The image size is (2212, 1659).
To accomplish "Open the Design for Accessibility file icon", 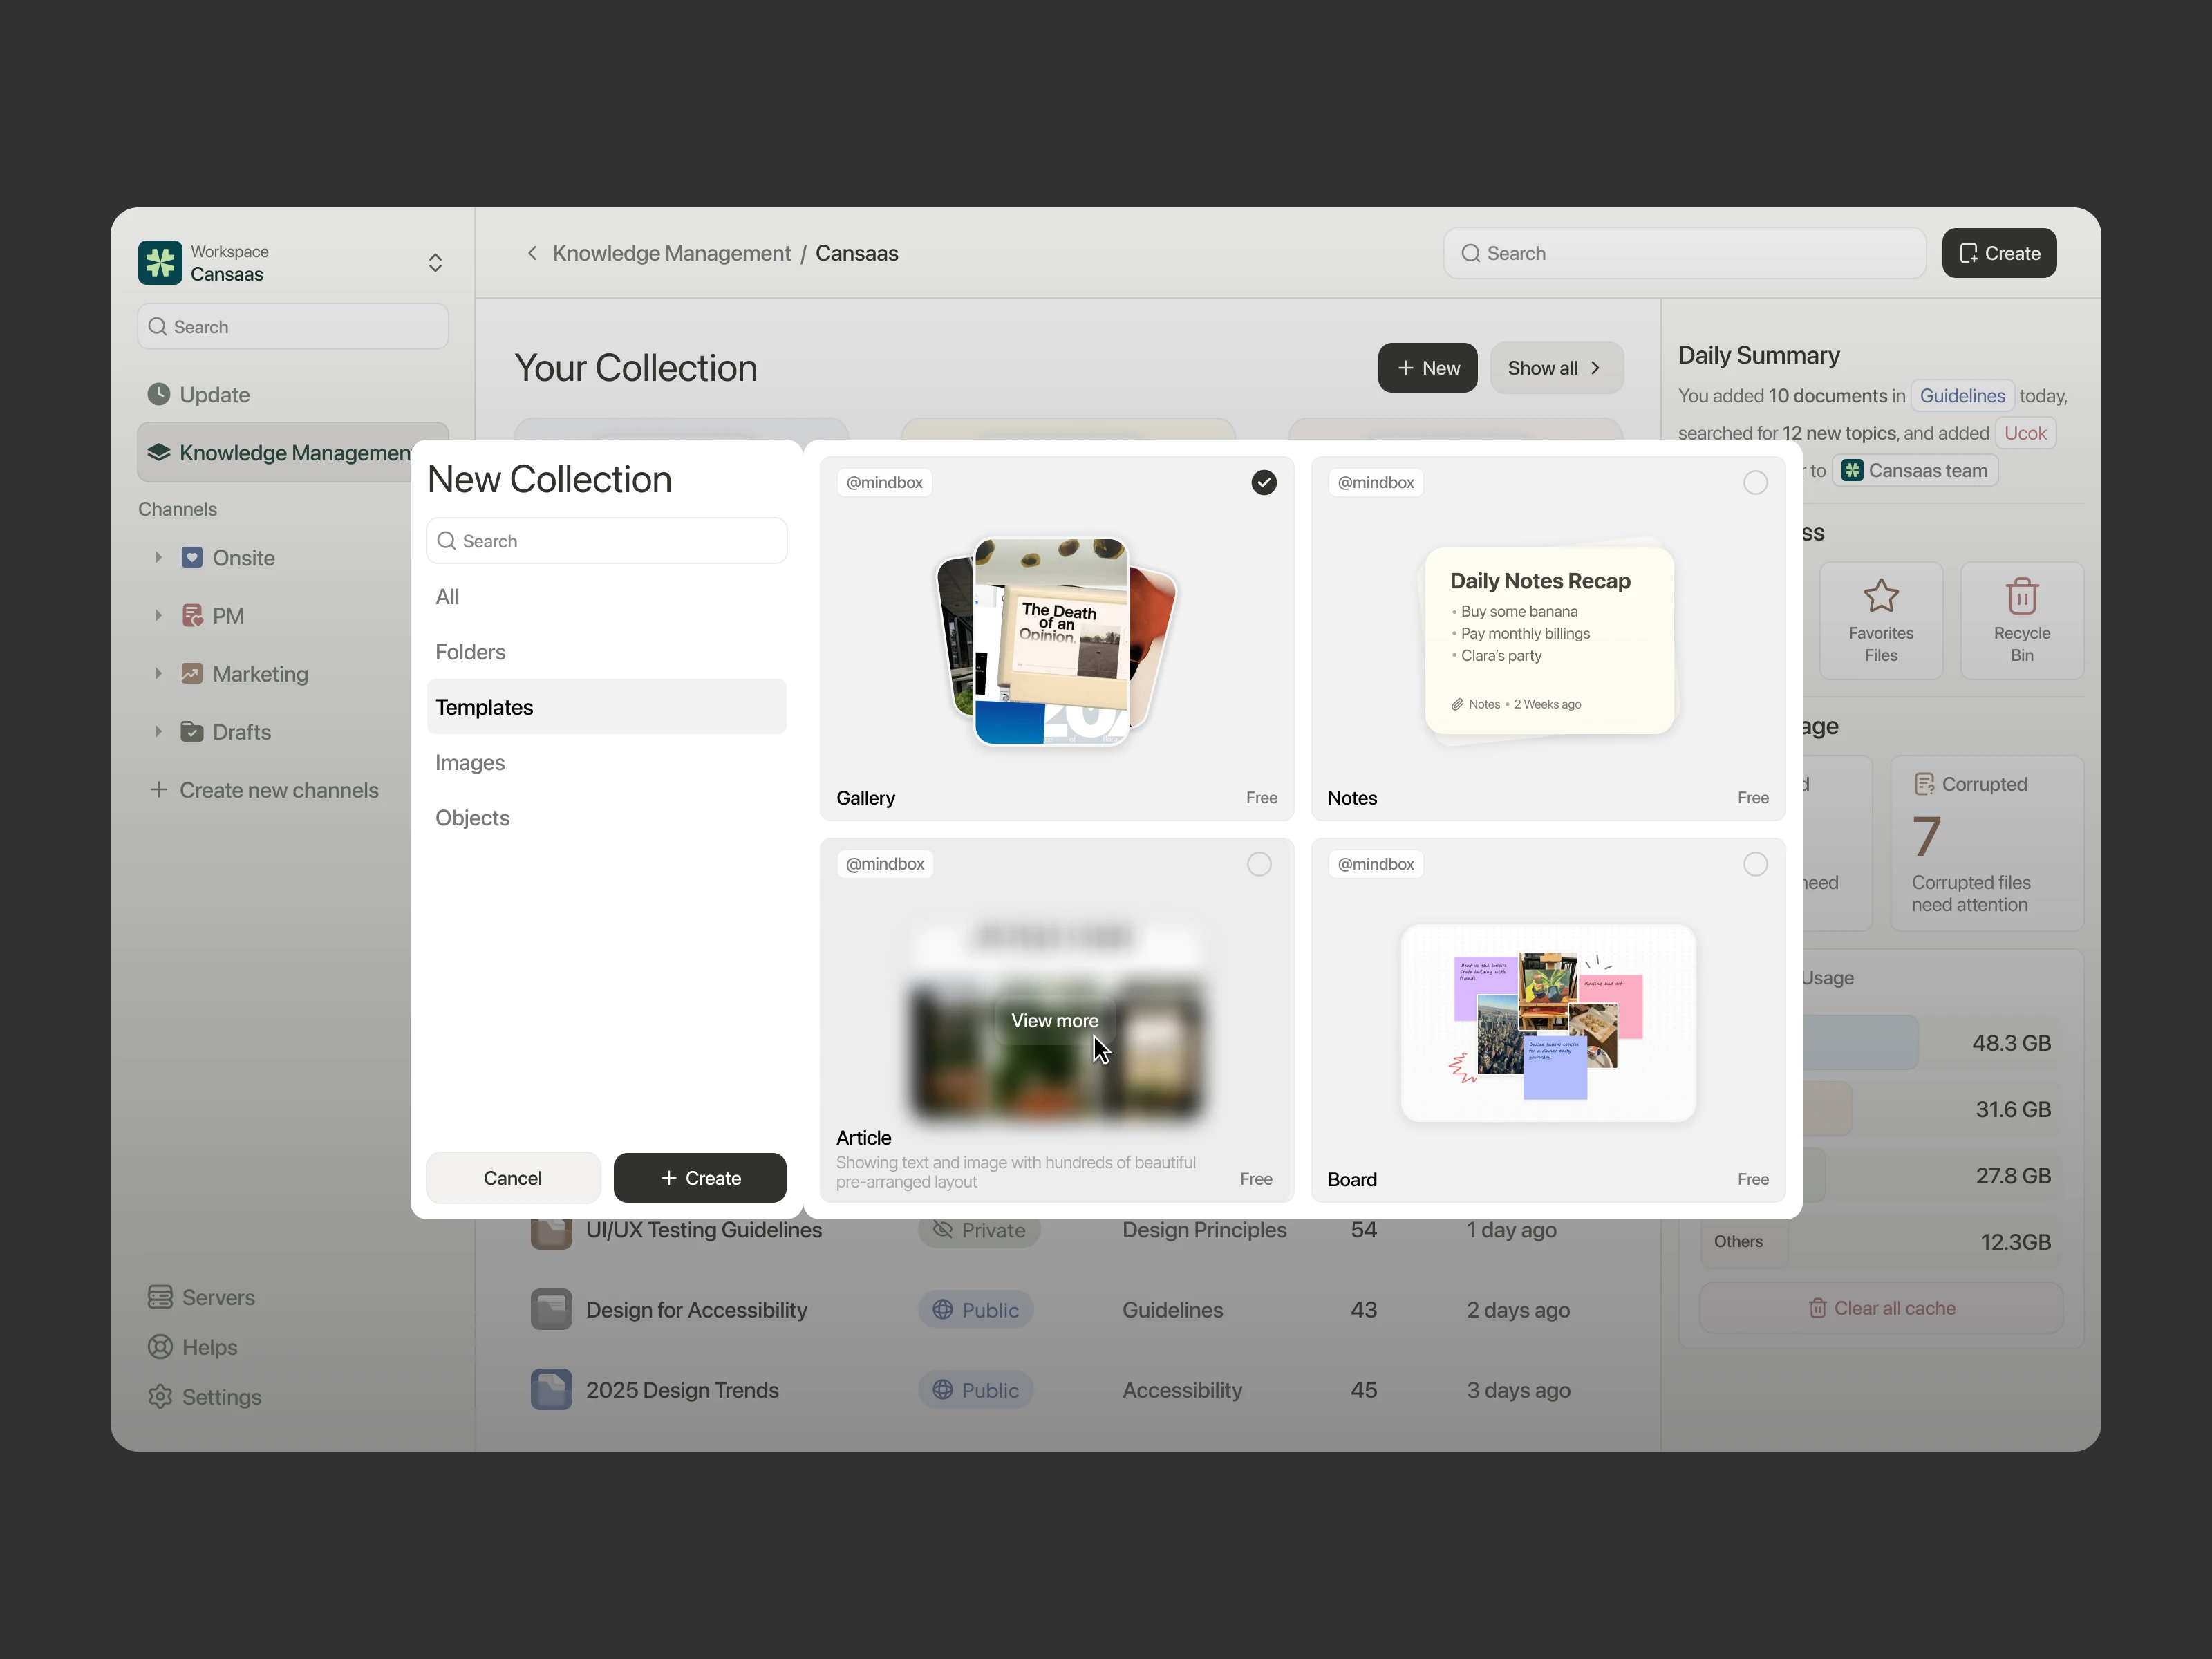I will tap(551, 1310).
